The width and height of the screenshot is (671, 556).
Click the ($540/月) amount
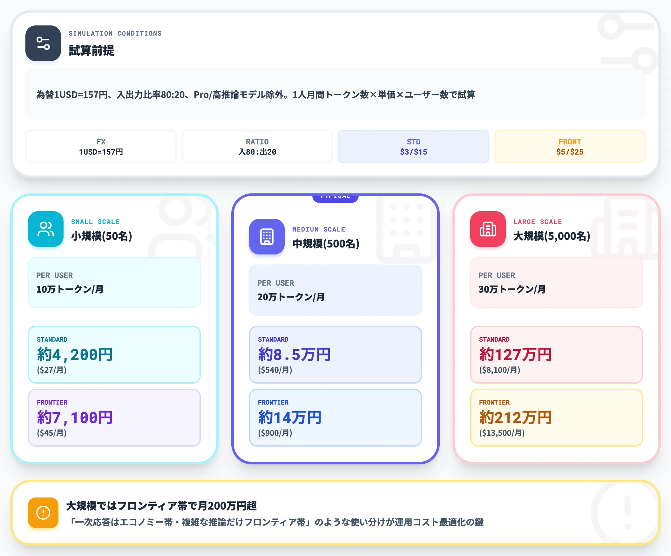coord(275,370)
